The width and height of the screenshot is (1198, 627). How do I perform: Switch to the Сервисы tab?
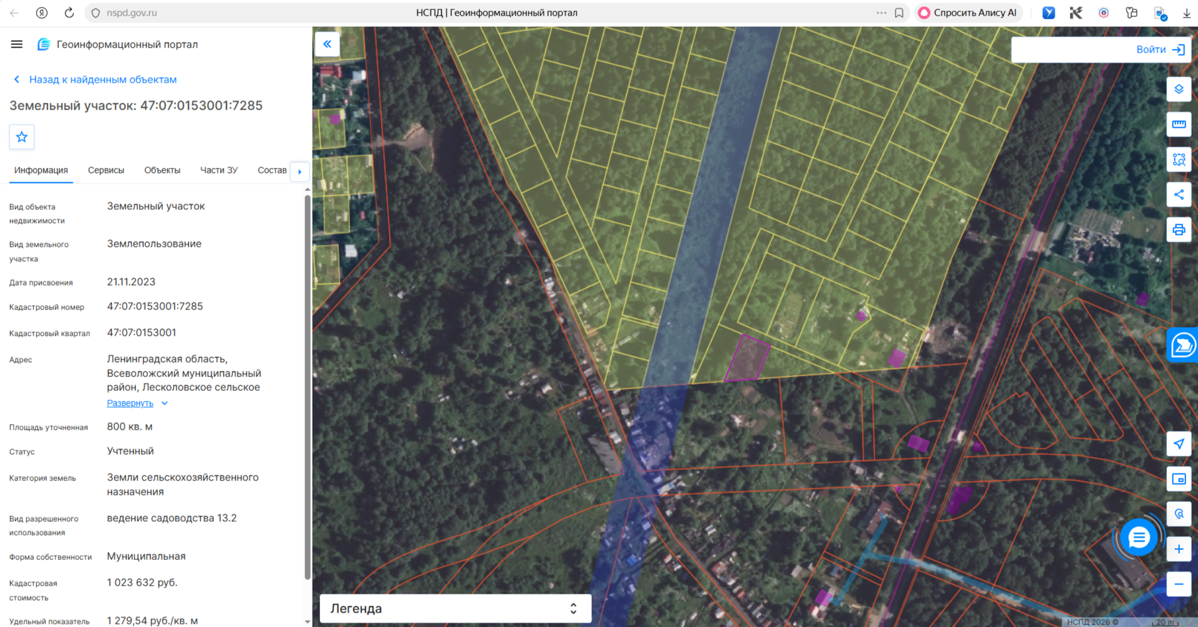[x=106, y=170]
